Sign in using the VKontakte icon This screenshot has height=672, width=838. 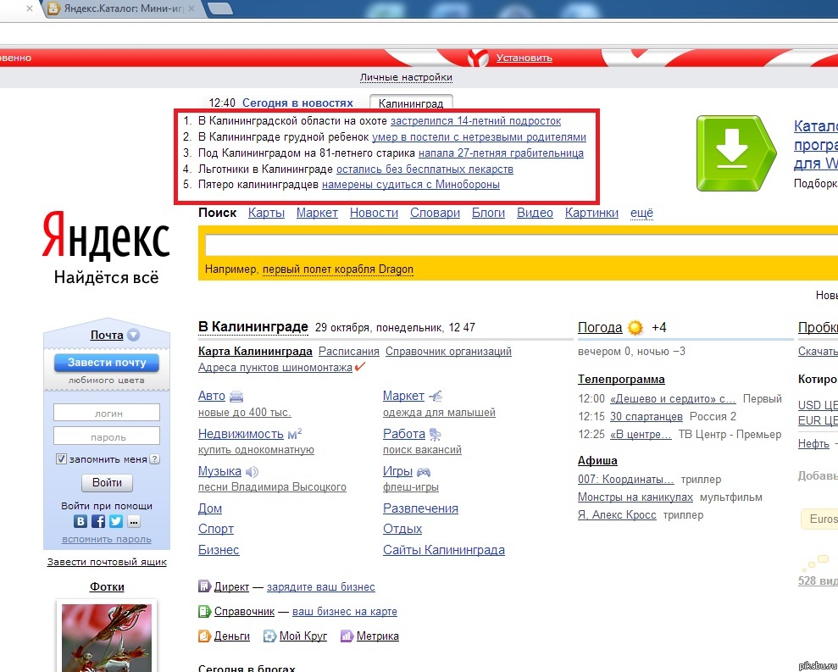[x=80, y=520]
